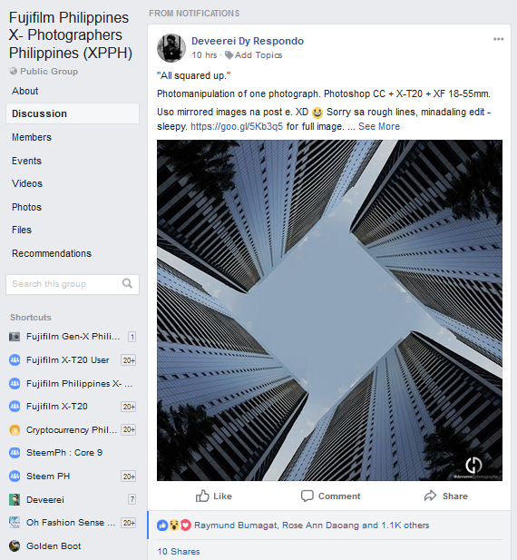Click the Share arrow icon
This screenshot has width=517, height=560.
coord(430,496)
